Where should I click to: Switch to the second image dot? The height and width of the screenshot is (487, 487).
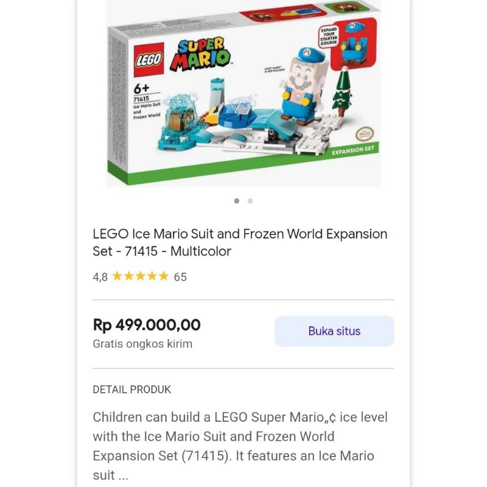pos(250,201)
